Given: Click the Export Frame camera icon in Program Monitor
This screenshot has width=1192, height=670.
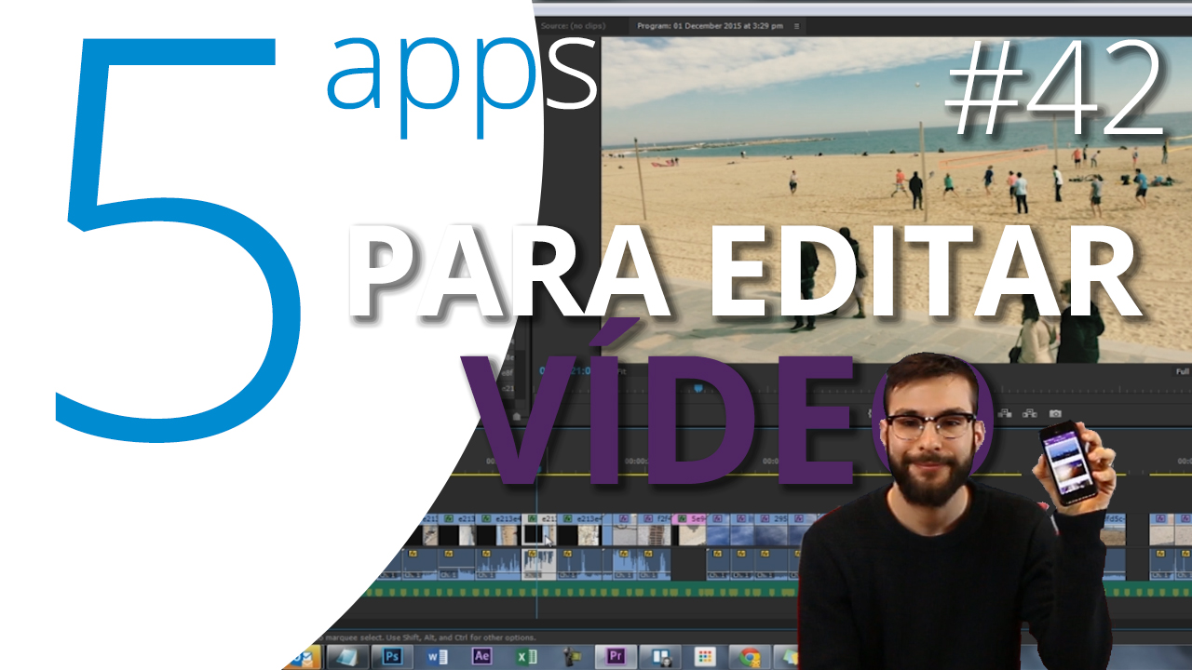Looking at the screenshot, I should 1054,413.
